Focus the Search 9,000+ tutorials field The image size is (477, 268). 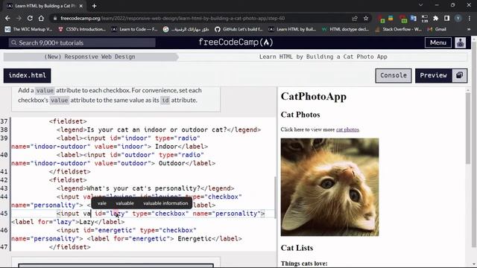tap(82, 43)
